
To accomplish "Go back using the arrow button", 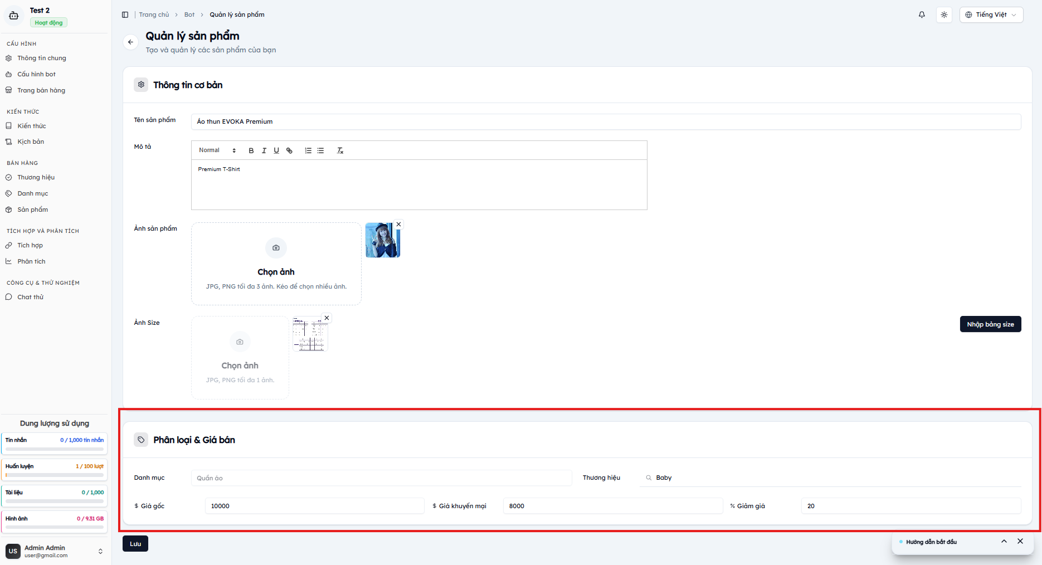I will coord(130,42).
